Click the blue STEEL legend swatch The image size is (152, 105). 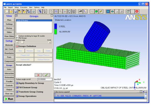[x=56, y=26]
